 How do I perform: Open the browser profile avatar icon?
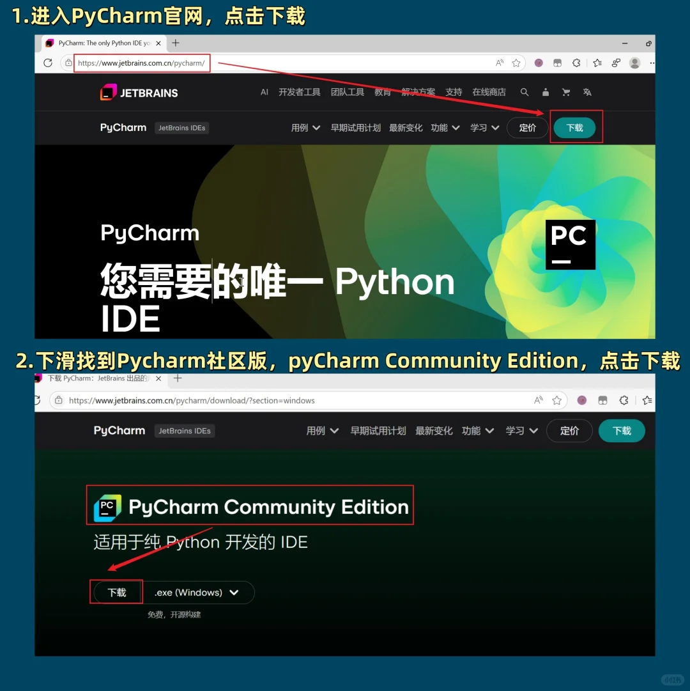click(634, 63)
